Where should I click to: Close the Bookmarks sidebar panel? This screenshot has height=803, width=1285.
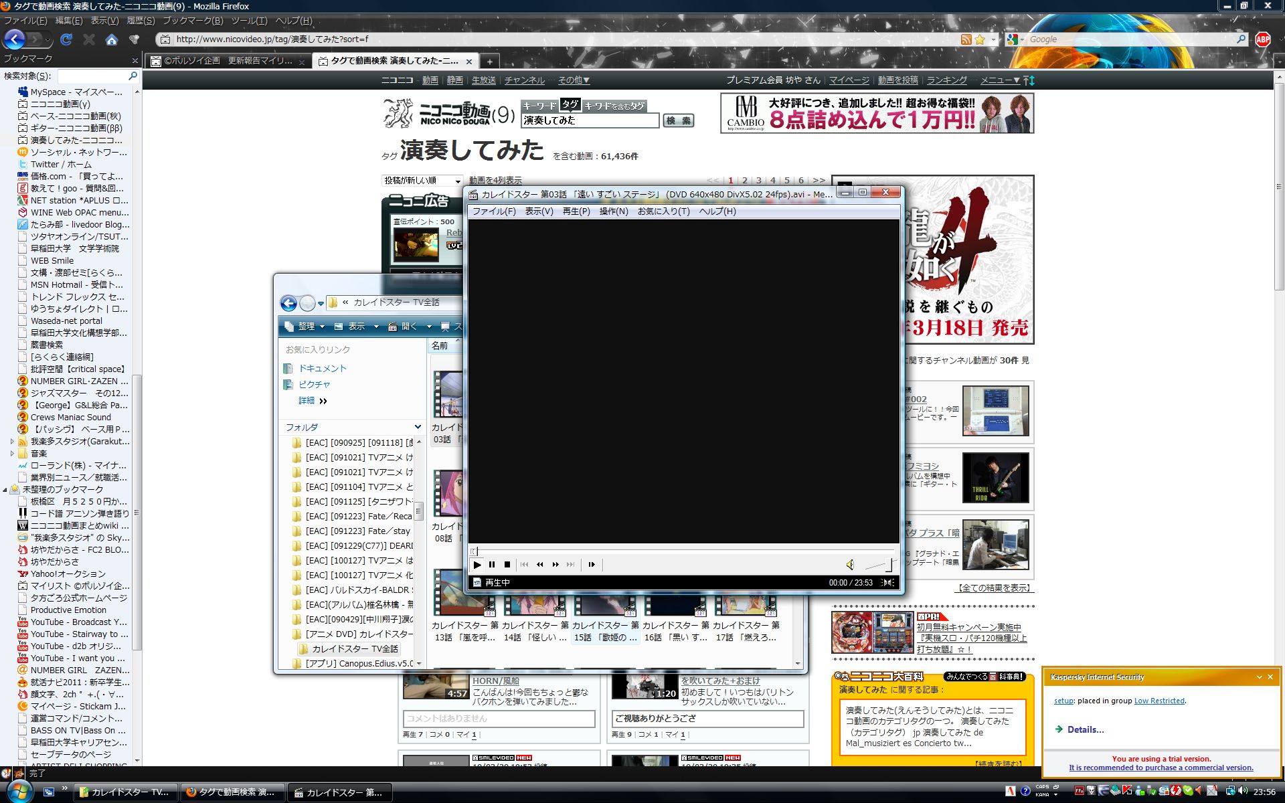pos(135,60)
